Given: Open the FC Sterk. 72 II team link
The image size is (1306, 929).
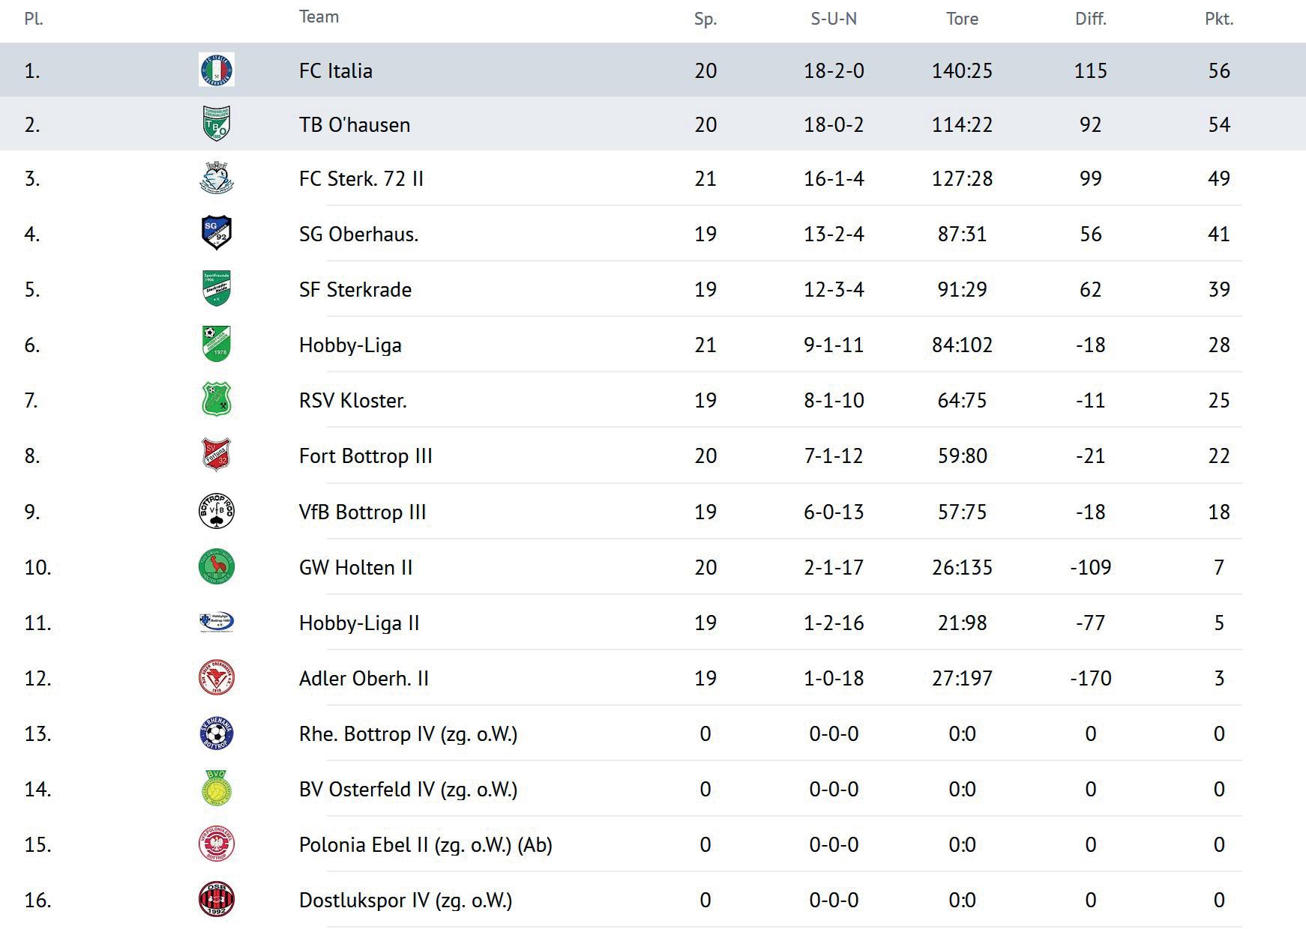Looking at the screenshot, I should (x=361, y=178).
